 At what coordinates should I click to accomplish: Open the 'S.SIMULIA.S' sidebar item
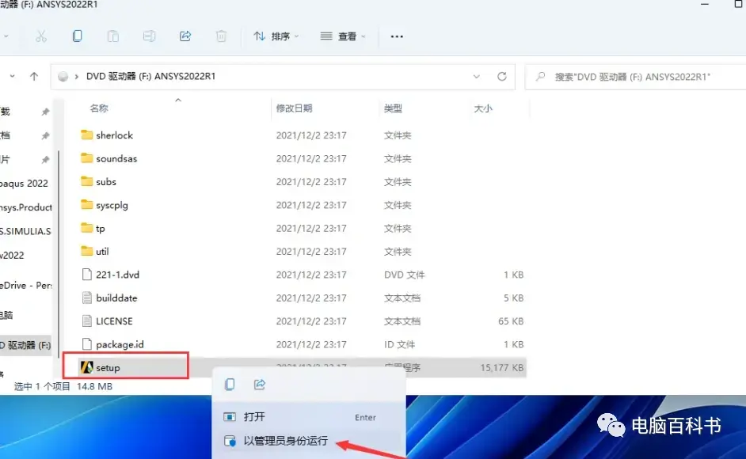tap(25, 231)
